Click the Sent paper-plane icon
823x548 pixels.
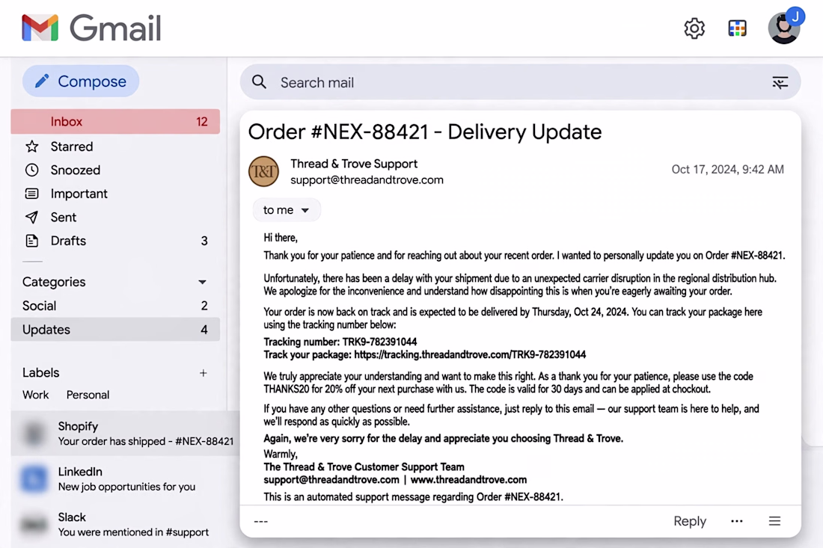tap(32, 217)
